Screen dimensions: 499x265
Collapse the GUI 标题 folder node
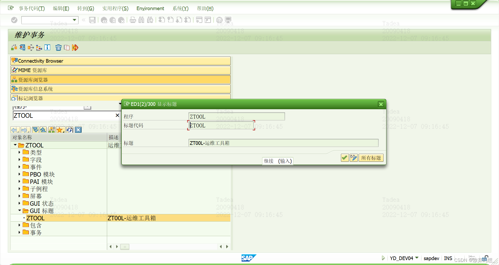pos(19,211)
